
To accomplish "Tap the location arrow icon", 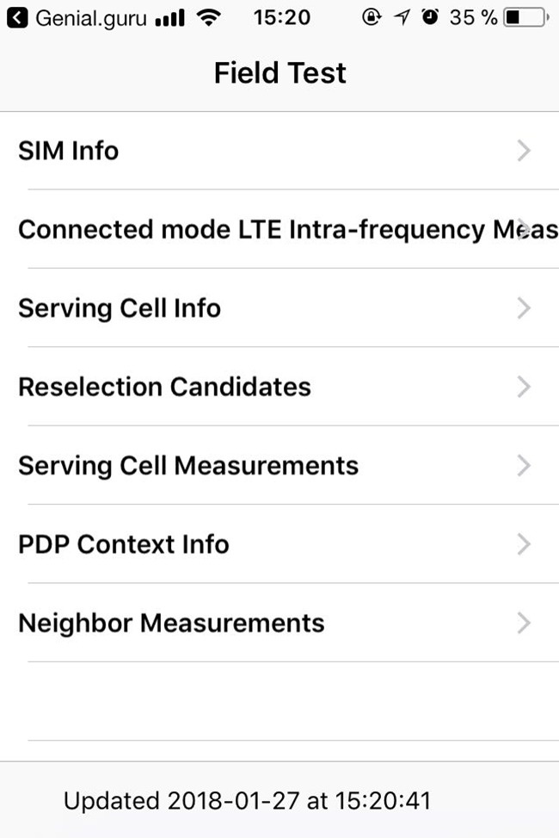I will click(x=402, y=17).
